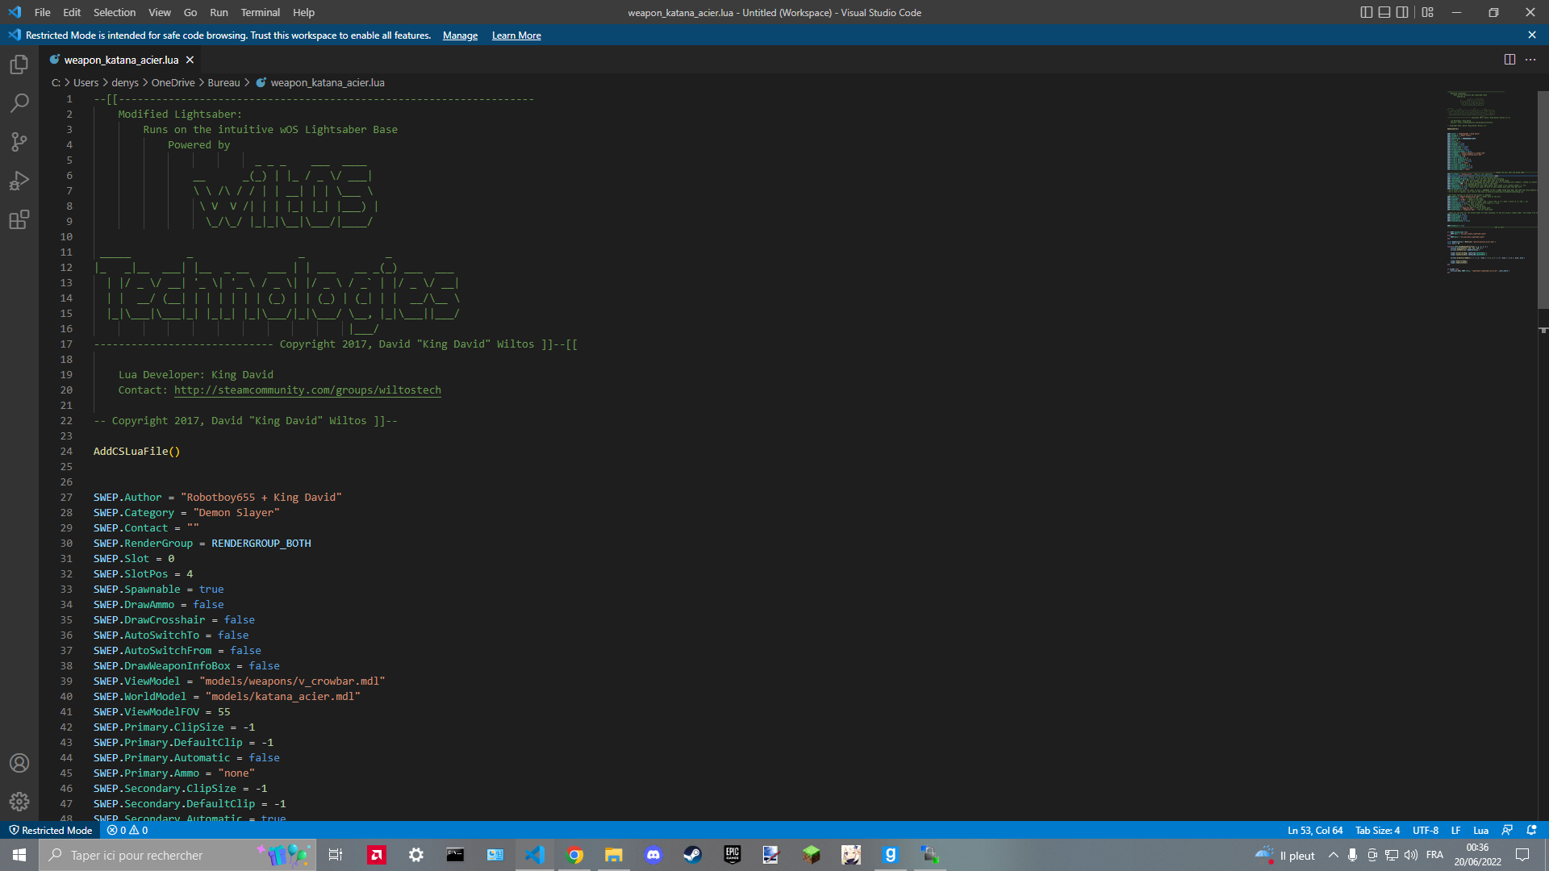1549x871 pixels.
Task: Expand the denys breadcrumb
Action: (125, 82)
